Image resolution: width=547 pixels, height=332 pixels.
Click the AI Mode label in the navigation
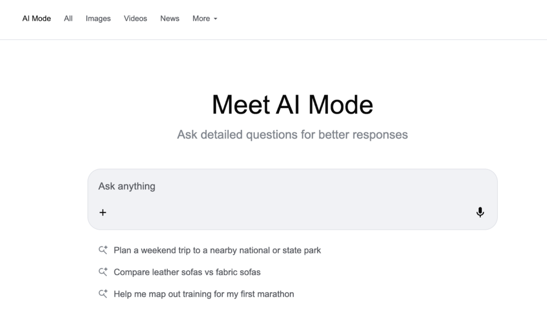coord(36,18)
